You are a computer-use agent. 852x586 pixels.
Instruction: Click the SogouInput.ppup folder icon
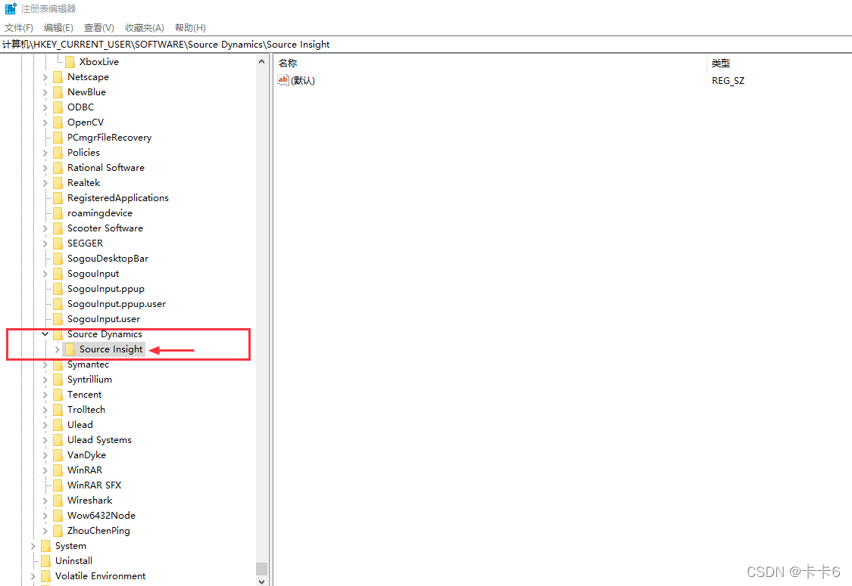click(x=58, y=289)
